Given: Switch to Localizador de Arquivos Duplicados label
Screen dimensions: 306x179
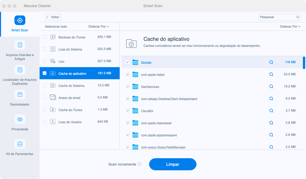Looking at the screenshot, I should pos(20,82).
